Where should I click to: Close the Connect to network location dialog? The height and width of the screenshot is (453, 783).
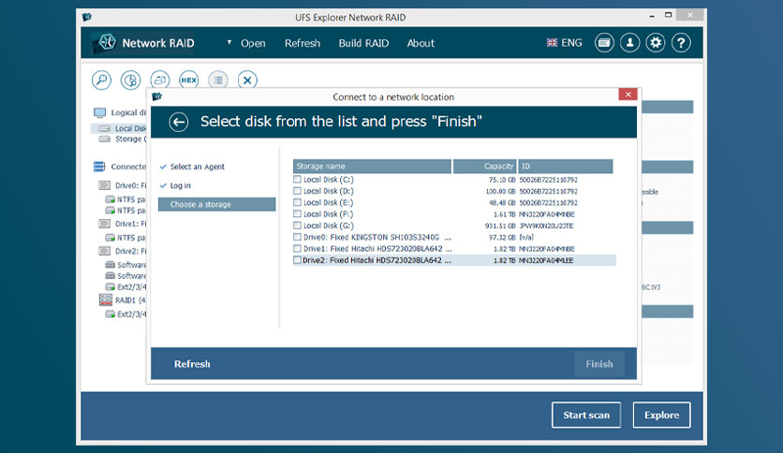[628, 95]
